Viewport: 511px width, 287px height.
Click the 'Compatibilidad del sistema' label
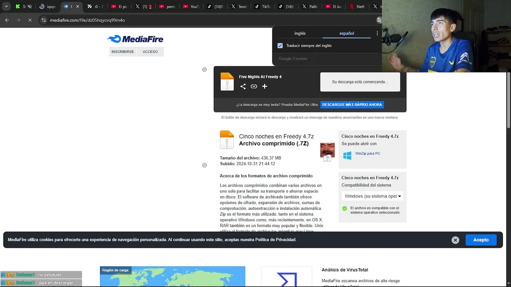click(x=366, y=185)
